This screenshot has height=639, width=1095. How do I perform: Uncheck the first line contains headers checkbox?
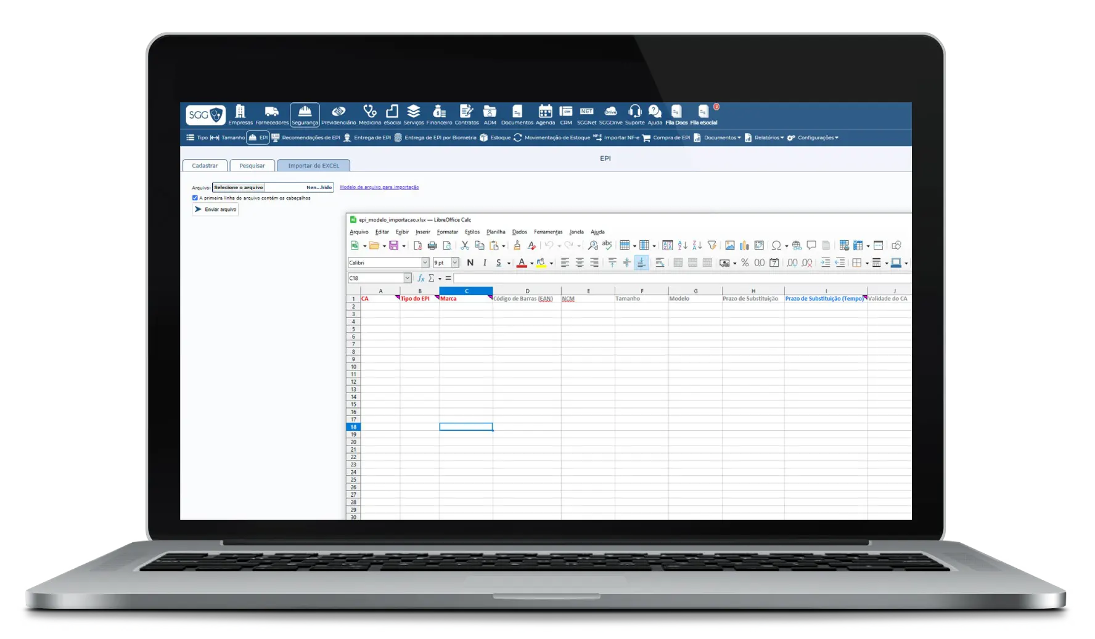(x=195, y=198)
